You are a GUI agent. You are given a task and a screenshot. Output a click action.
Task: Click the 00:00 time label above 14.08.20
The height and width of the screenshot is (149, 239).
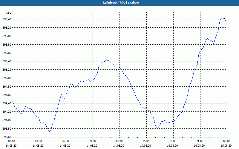point(11,141)
